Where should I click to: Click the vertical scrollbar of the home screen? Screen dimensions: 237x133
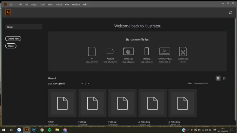pyautogui.click(x=235, y=69)
